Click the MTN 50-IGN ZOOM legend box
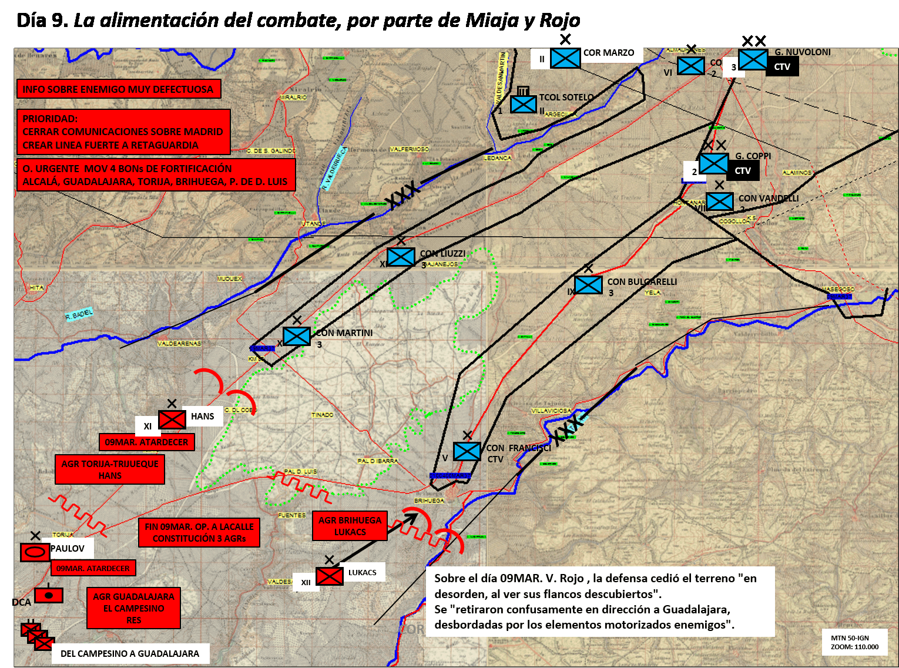The image size is (899, 668). tap(855, 642)
